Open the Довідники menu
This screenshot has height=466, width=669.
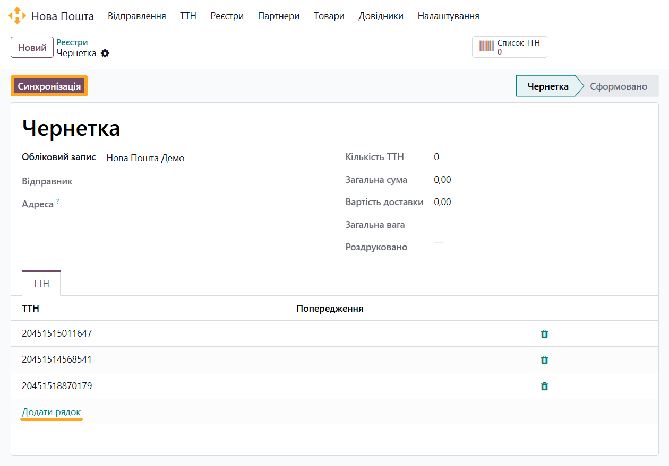(381, 16)
